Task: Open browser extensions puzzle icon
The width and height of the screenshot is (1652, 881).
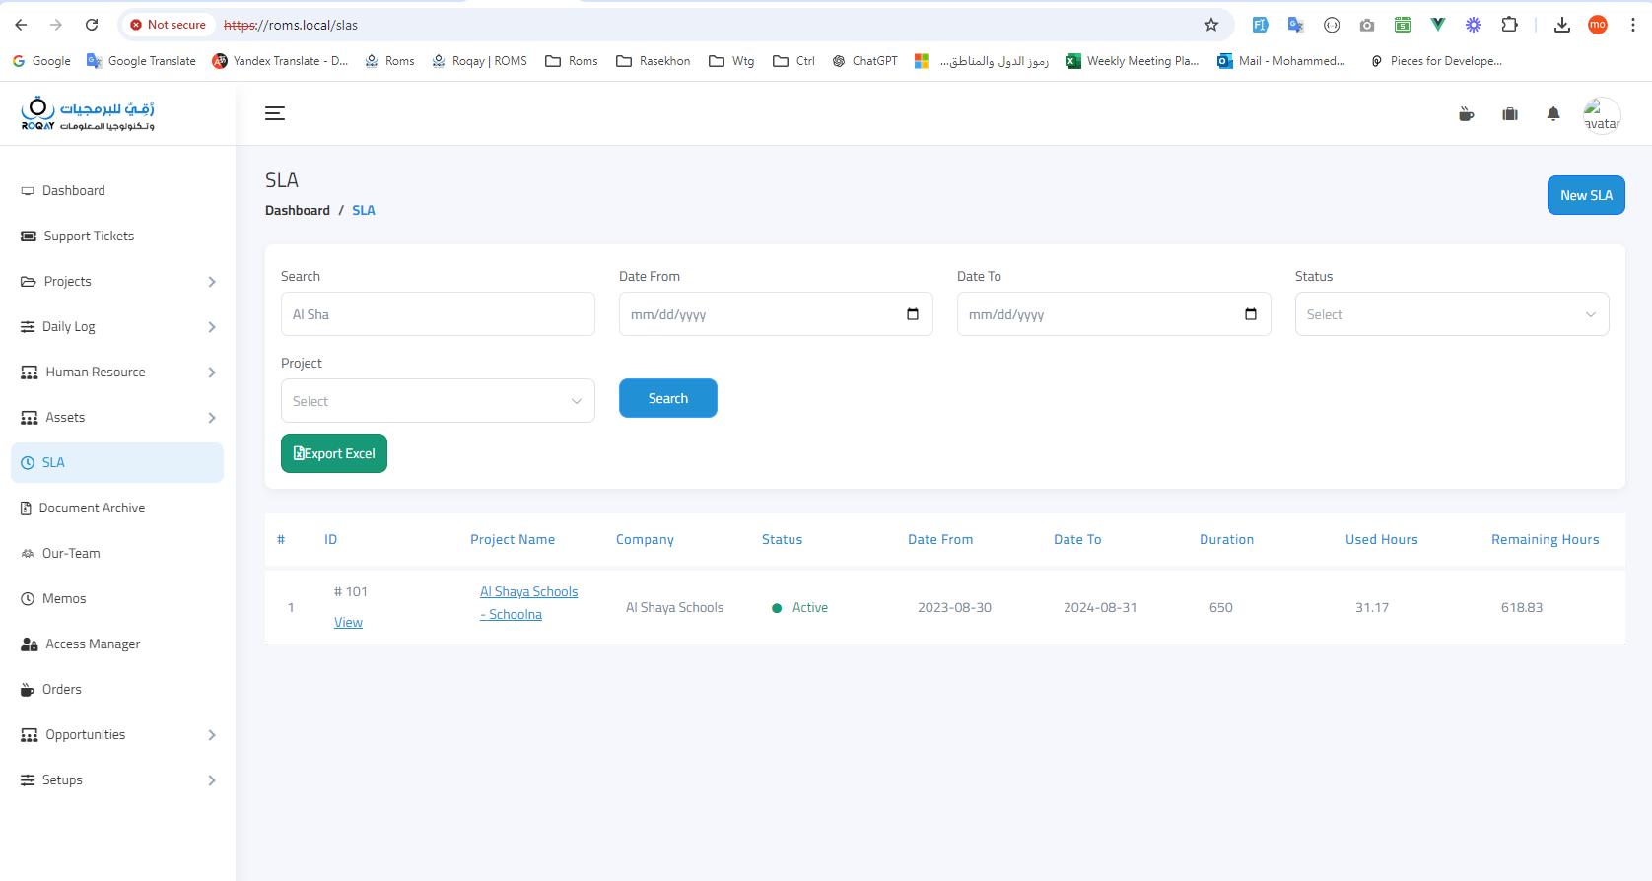Action: click(x=1509, y=25)
